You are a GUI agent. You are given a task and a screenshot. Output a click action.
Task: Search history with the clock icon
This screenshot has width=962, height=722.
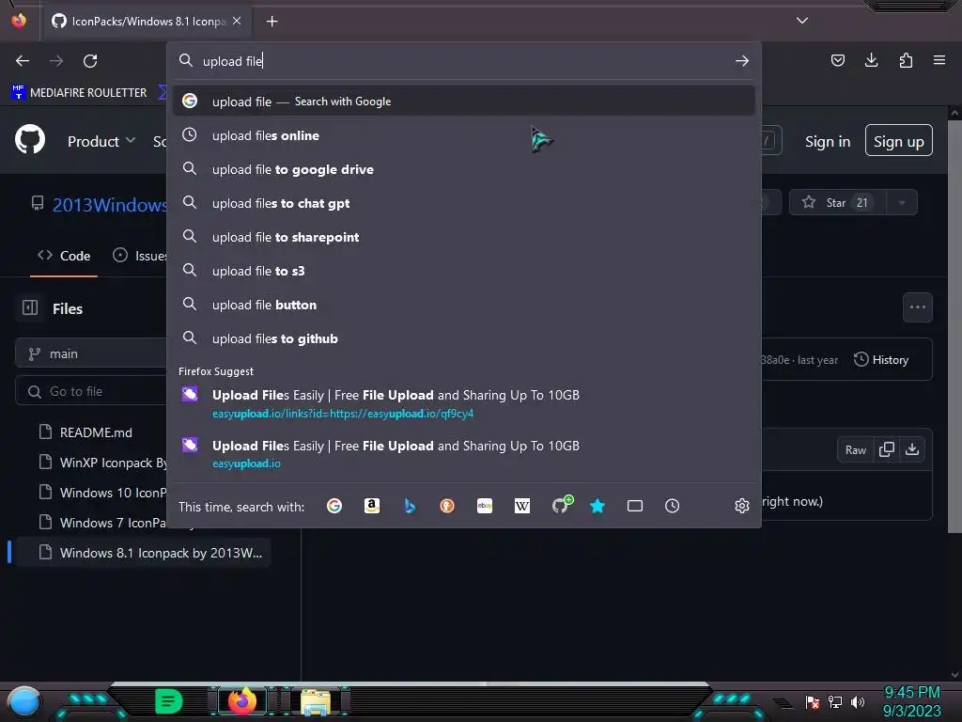point(673,506)
